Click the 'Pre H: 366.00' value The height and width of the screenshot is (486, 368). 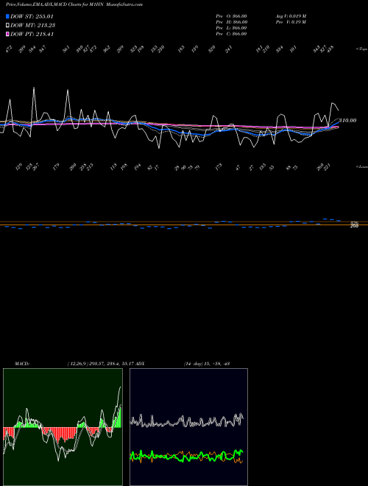click(x=231, y=22)
